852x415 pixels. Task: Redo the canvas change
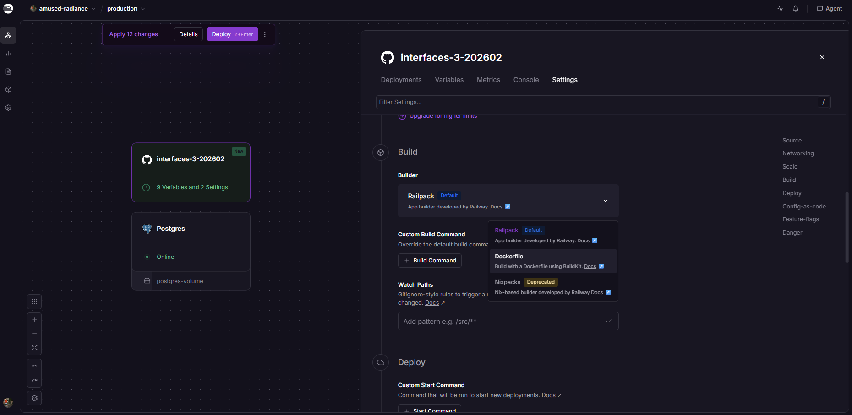click(x=34, y=380)
